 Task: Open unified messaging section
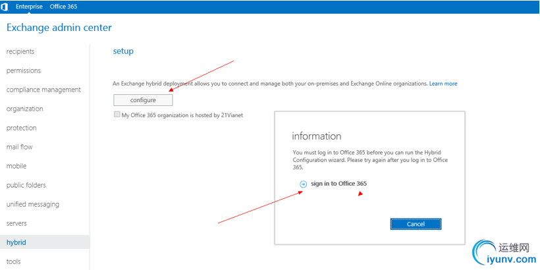(x=33, y=204)
